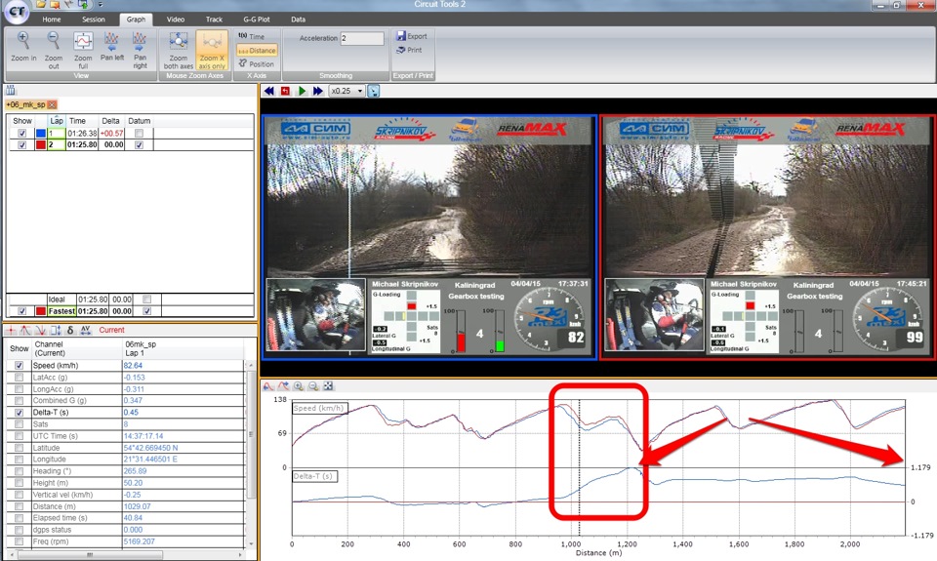Click the video rewind button
This screenshot has height=561, width=937.
click(269, 91)
